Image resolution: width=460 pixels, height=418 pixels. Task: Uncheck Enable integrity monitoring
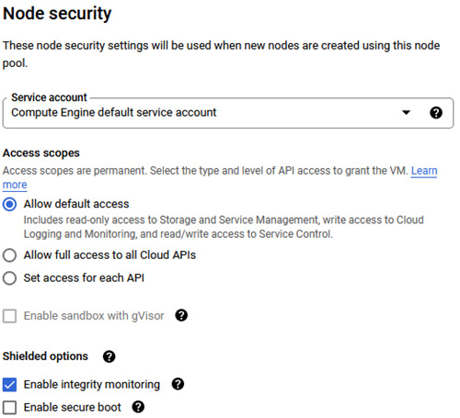tap(9, 385)
